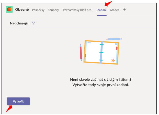The image size is (159, 115).
Task: Go to the Grades tab
Action: coord(114,10)
